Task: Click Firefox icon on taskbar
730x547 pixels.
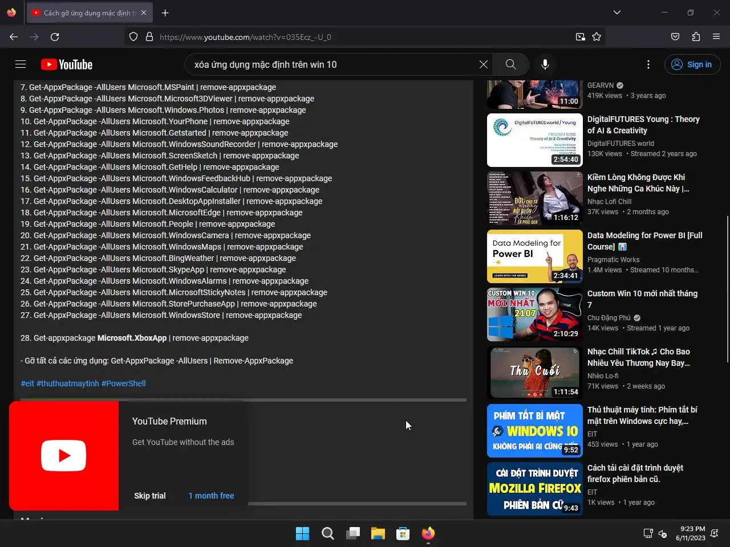Action: pos(428,533)
